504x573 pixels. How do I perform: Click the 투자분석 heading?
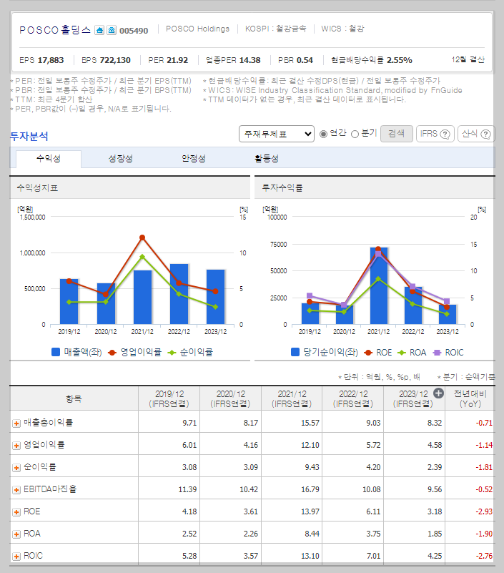coord(29,136)
